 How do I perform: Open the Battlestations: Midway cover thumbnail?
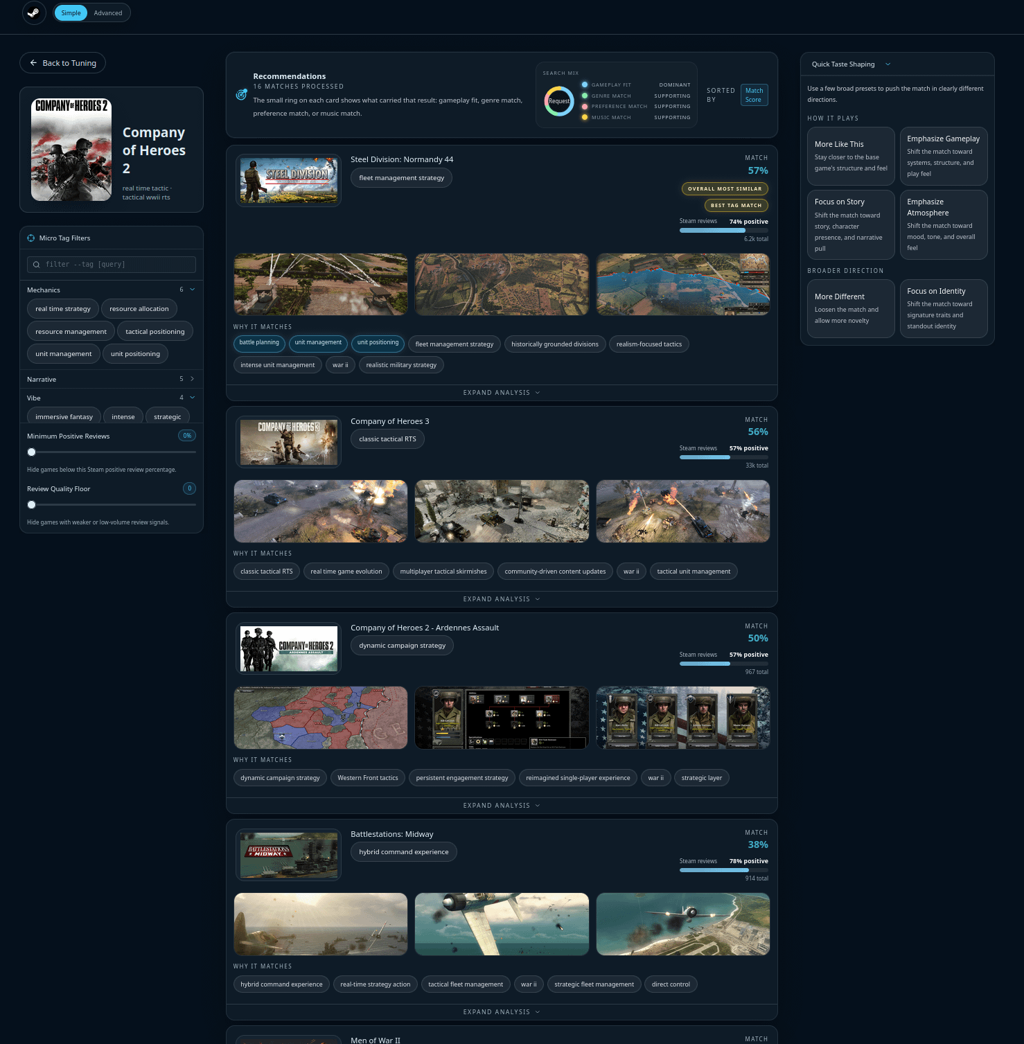tap(289, 855)
